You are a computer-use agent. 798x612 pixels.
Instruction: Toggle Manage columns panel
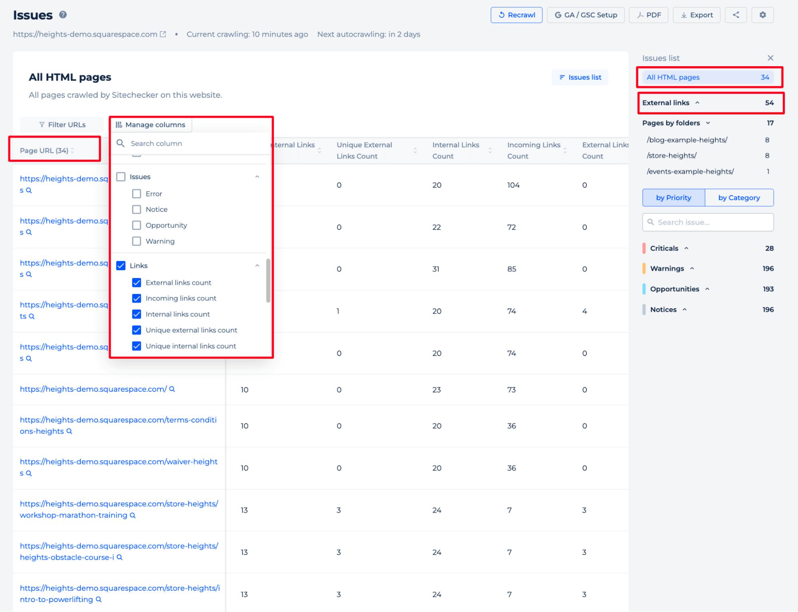[151, 125]
